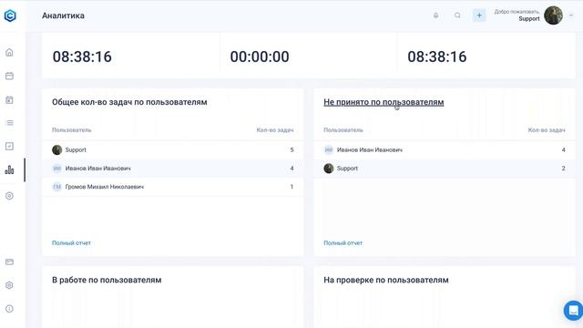Open the list lines icon in the sidebar

point(10,123)
